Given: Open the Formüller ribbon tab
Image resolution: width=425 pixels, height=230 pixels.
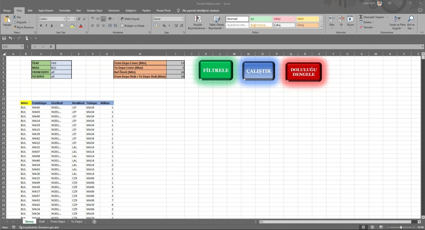Looking at the screenshot, I should 65,11.
